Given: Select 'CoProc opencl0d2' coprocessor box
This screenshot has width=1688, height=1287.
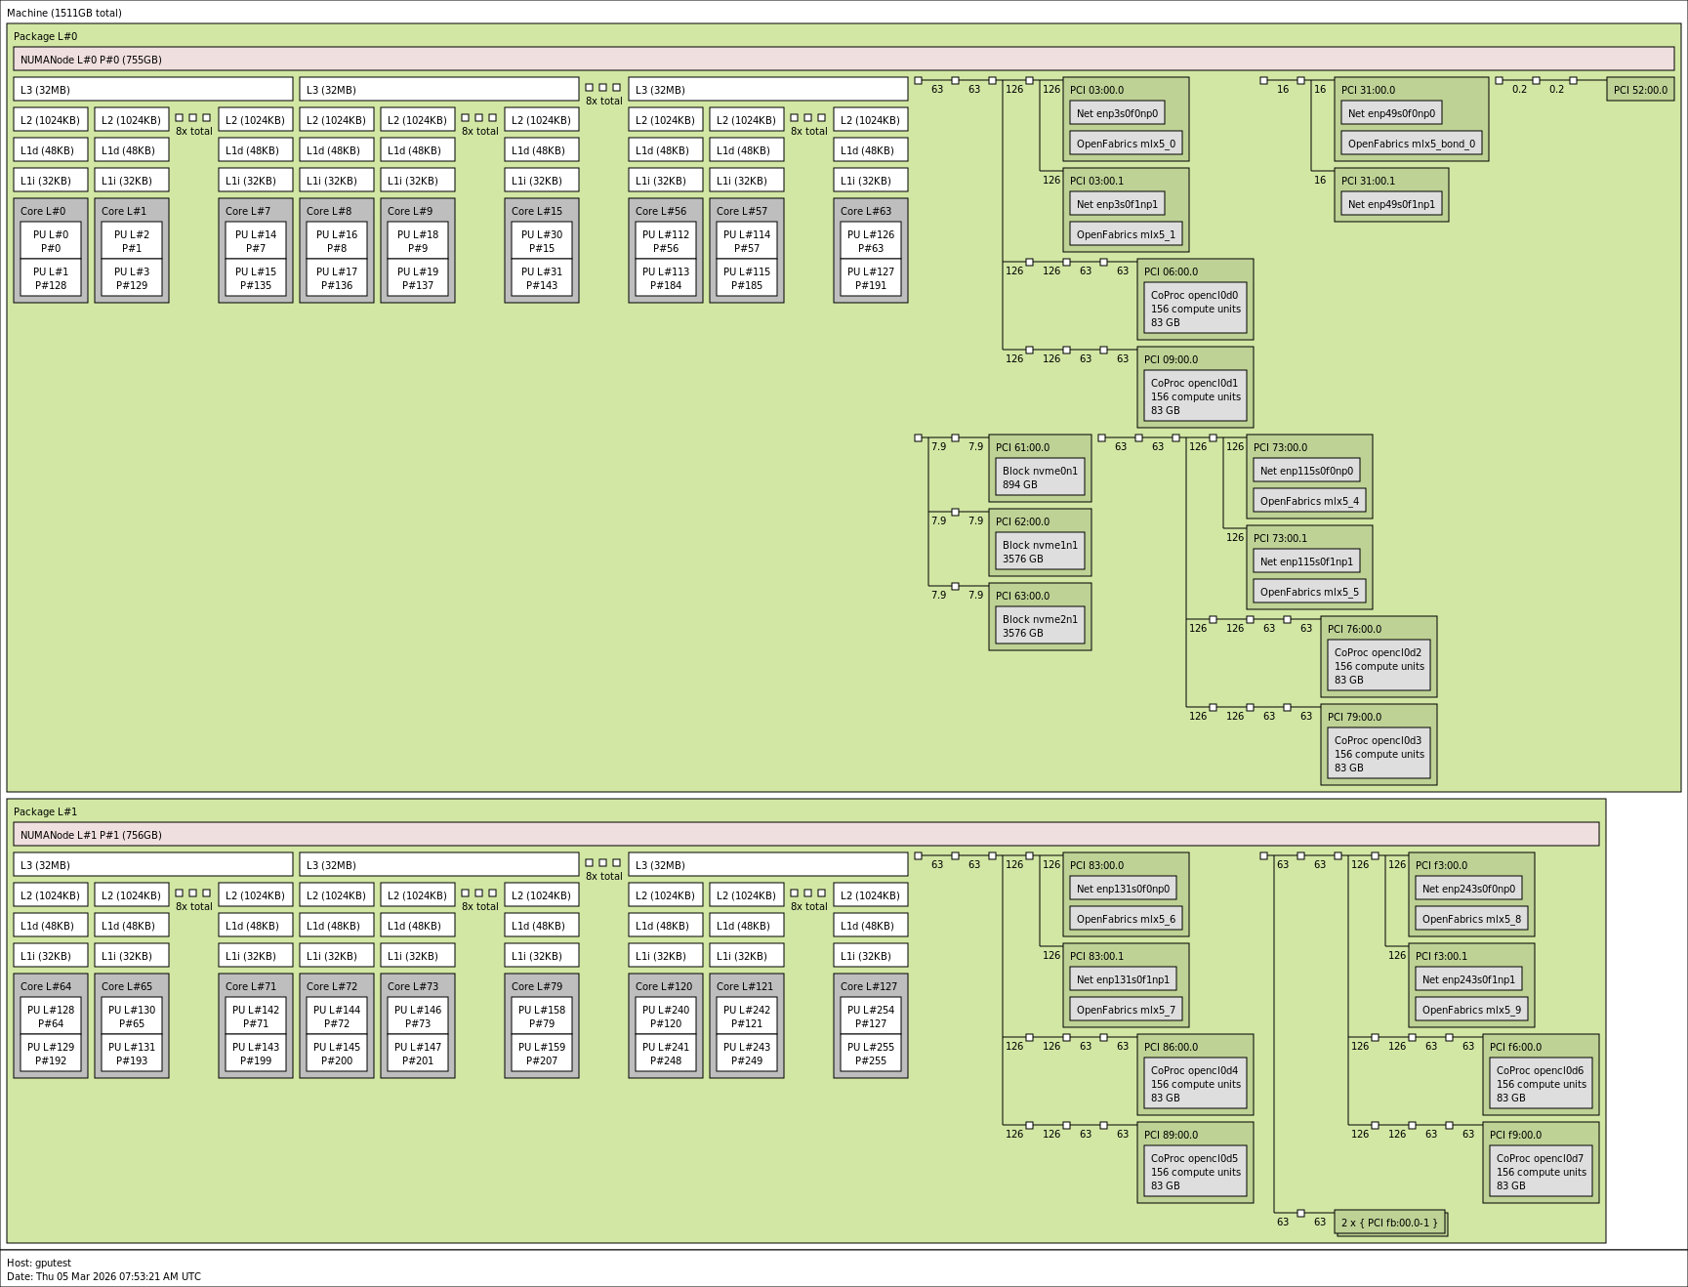Looking at the screenshot, I should (1379, 666).
